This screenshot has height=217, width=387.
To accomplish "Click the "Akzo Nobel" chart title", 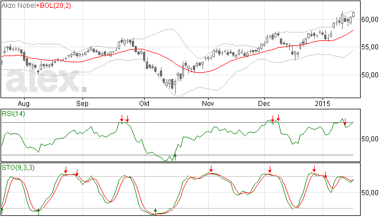I will [19, 6].
